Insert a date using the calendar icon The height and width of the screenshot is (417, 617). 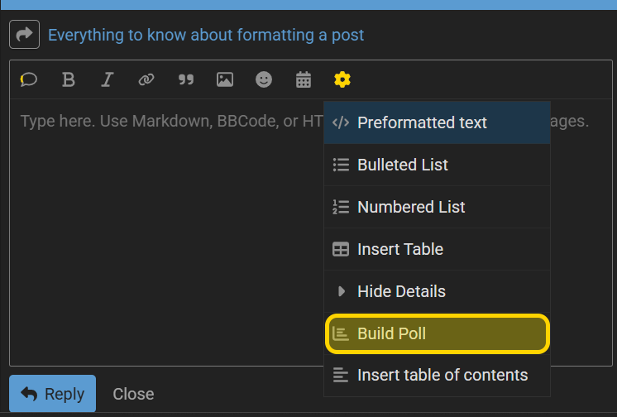coord(304,79)
